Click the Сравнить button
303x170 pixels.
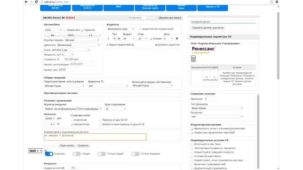(83, 145)
